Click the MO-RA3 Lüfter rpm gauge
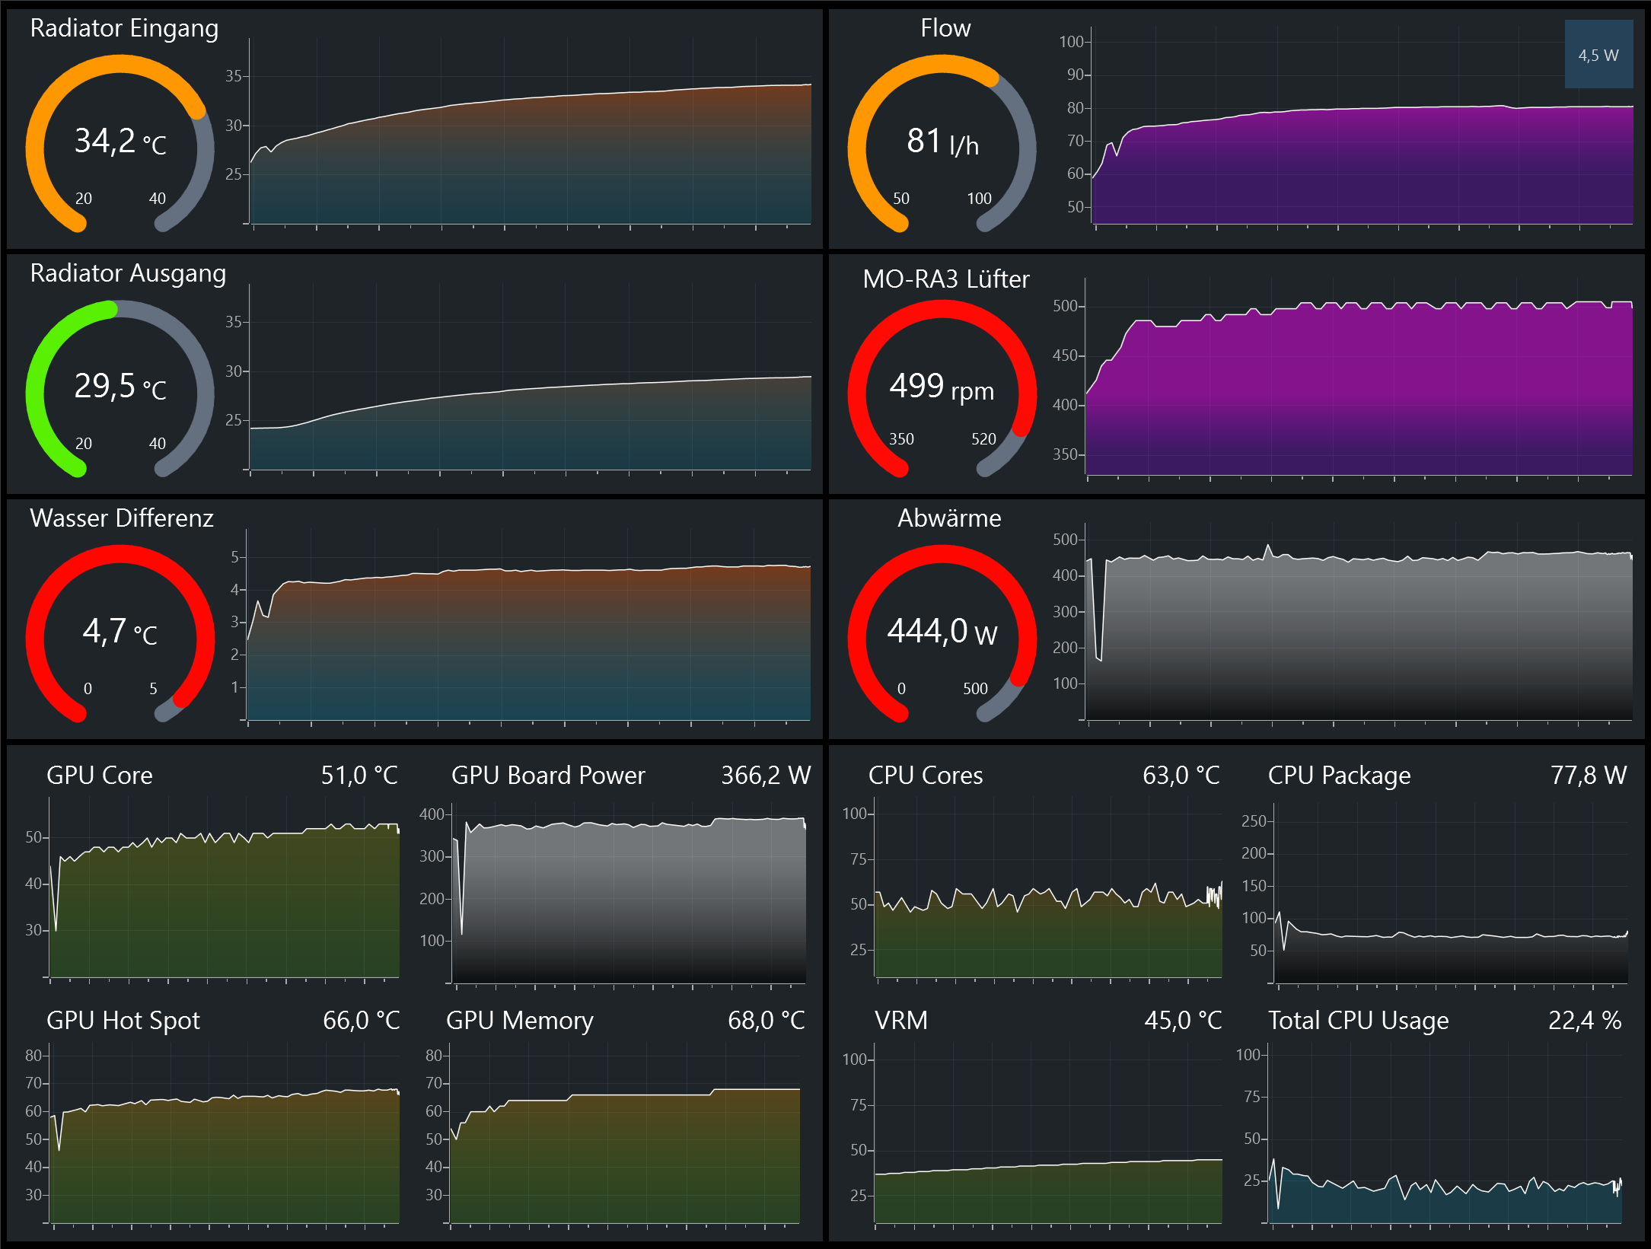This screenshot has height=1249, width=1651. pos(942,388)
